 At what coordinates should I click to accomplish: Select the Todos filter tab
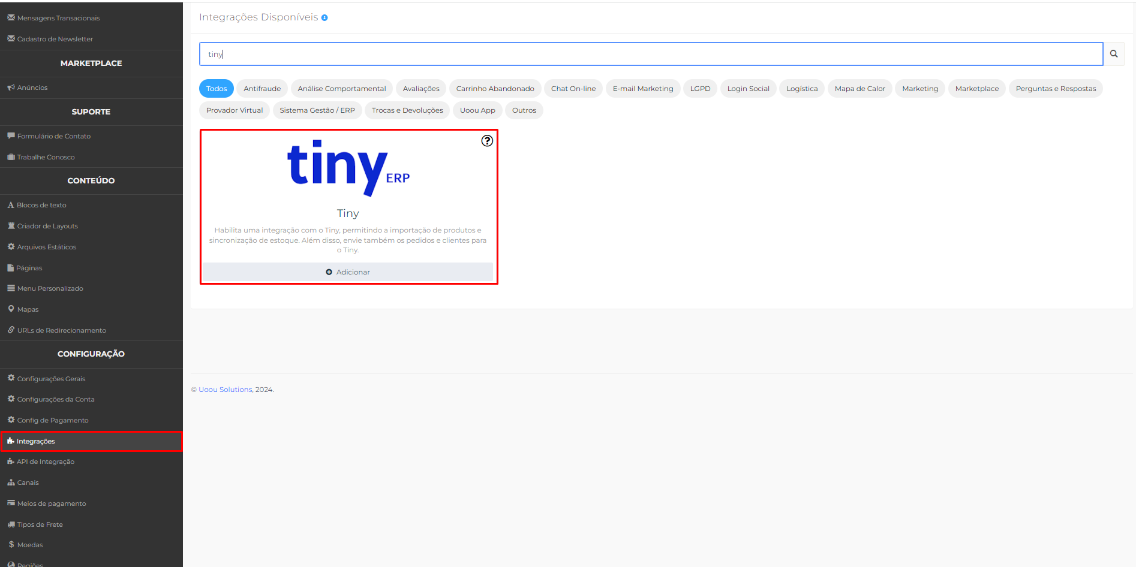(x=217, y=89)
